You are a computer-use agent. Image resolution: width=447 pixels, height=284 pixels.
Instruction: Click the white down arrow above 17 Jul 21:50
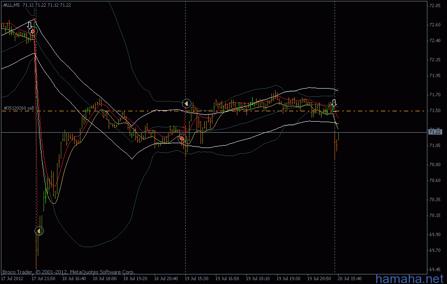click(x=29, y=25)
